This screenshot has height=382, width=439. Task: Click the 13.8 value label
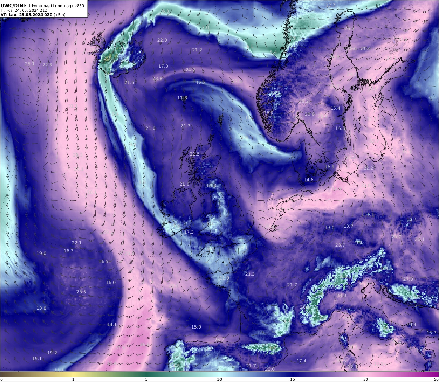41,308
